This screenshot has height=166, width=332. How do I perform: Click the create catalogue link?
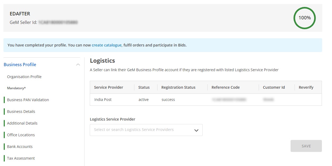tap(107, 45)
